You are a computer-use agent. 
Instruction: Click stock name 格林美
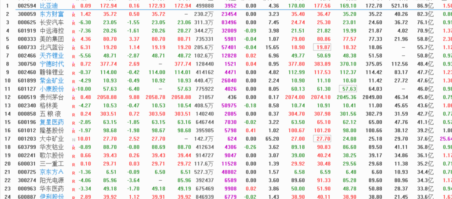pos(49,106)
